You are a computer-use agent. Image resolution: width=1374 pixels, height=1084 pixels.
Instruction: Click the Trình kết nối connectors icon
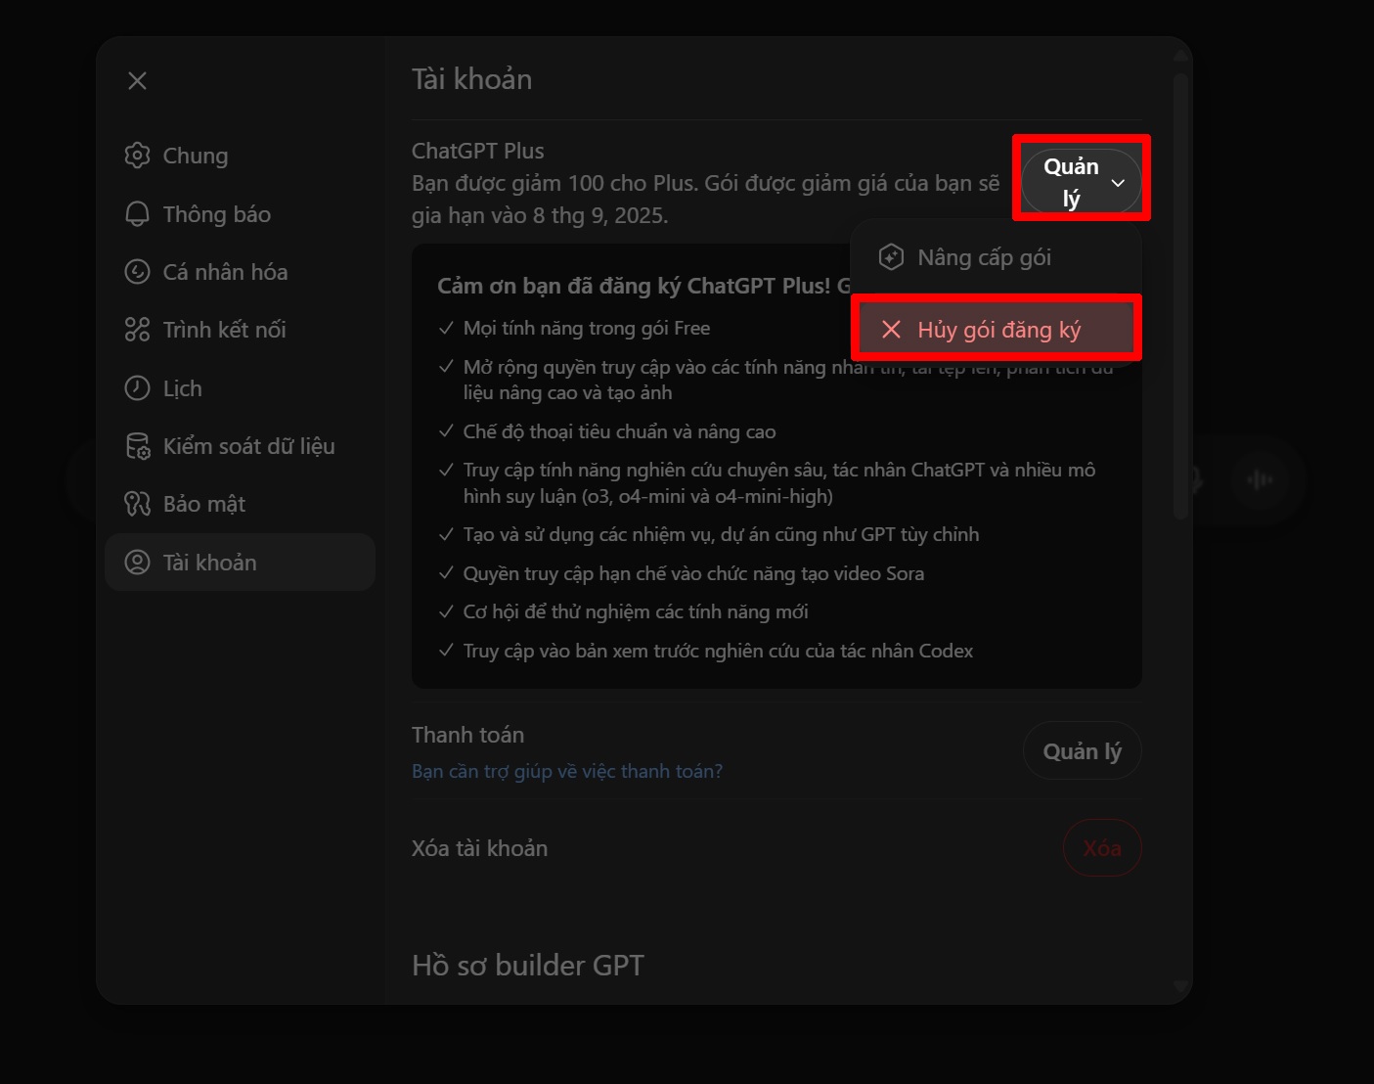[x=137, y=330]
